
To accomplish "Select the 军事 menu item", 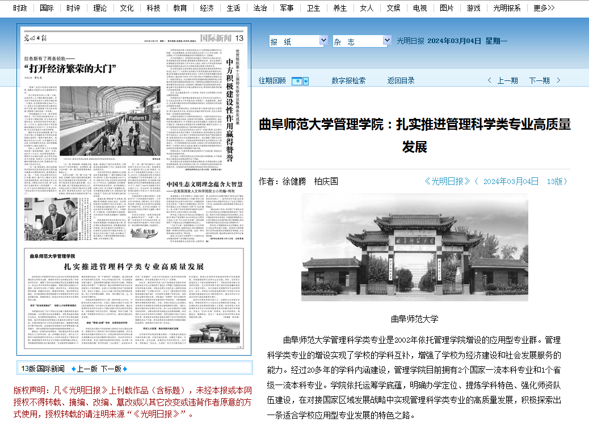I will click(x=287, y=8).
